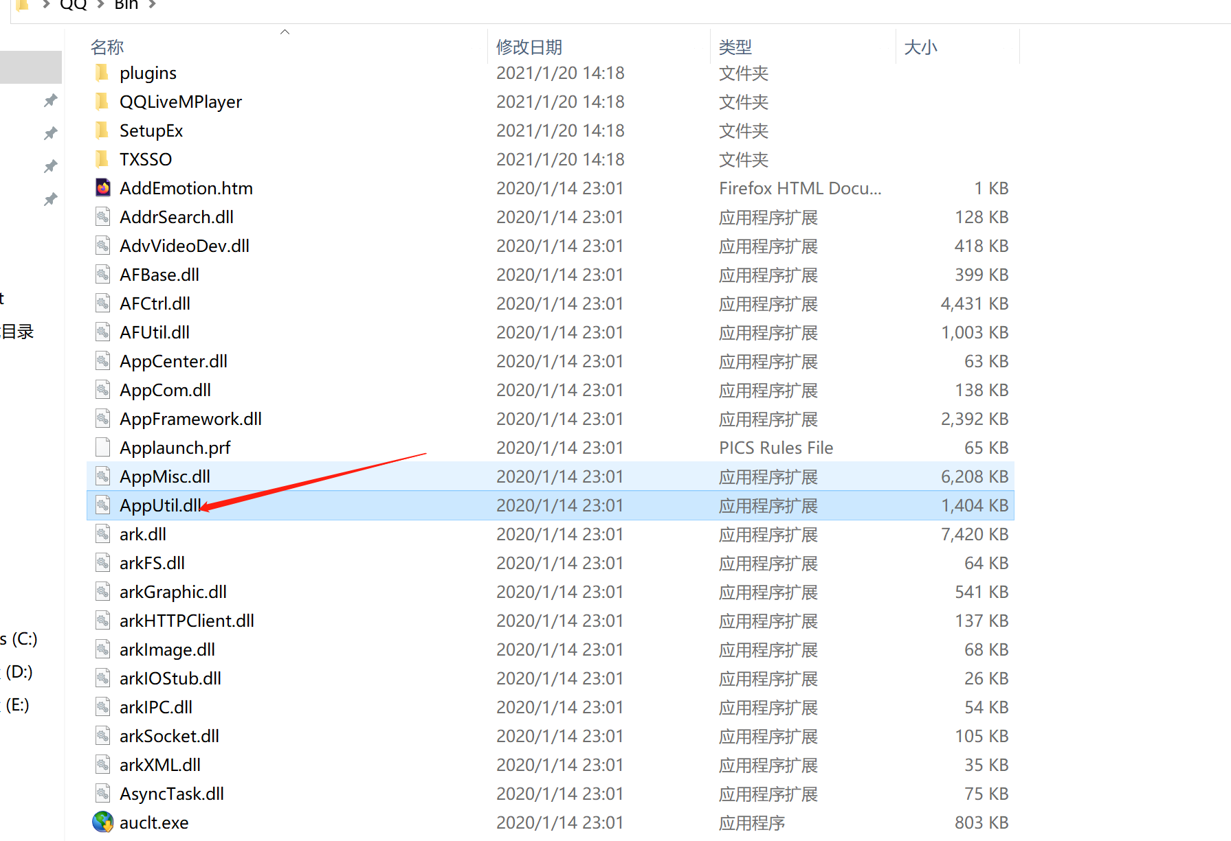Select the AppFramework.dll file name
The height and width of the screenshot is (841, 1231).
190,419
